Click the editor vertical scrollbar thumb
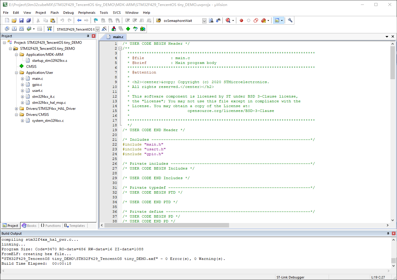The width and height of the screenshot is (397, 280). tap(392, 63)
